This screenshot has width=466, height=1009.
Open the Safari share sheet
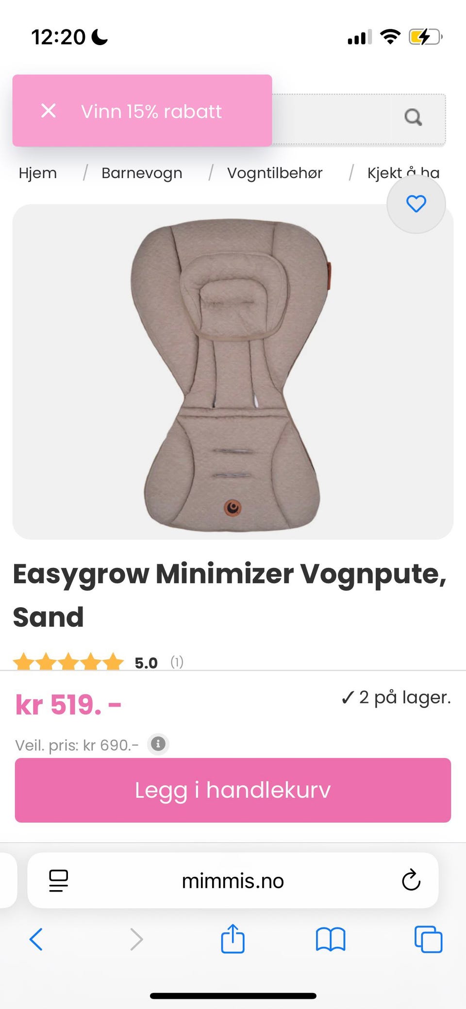point(233,938)
